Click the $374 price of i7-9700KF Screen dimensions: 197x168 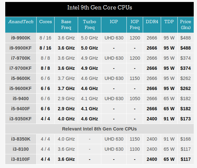coord(186,68)
